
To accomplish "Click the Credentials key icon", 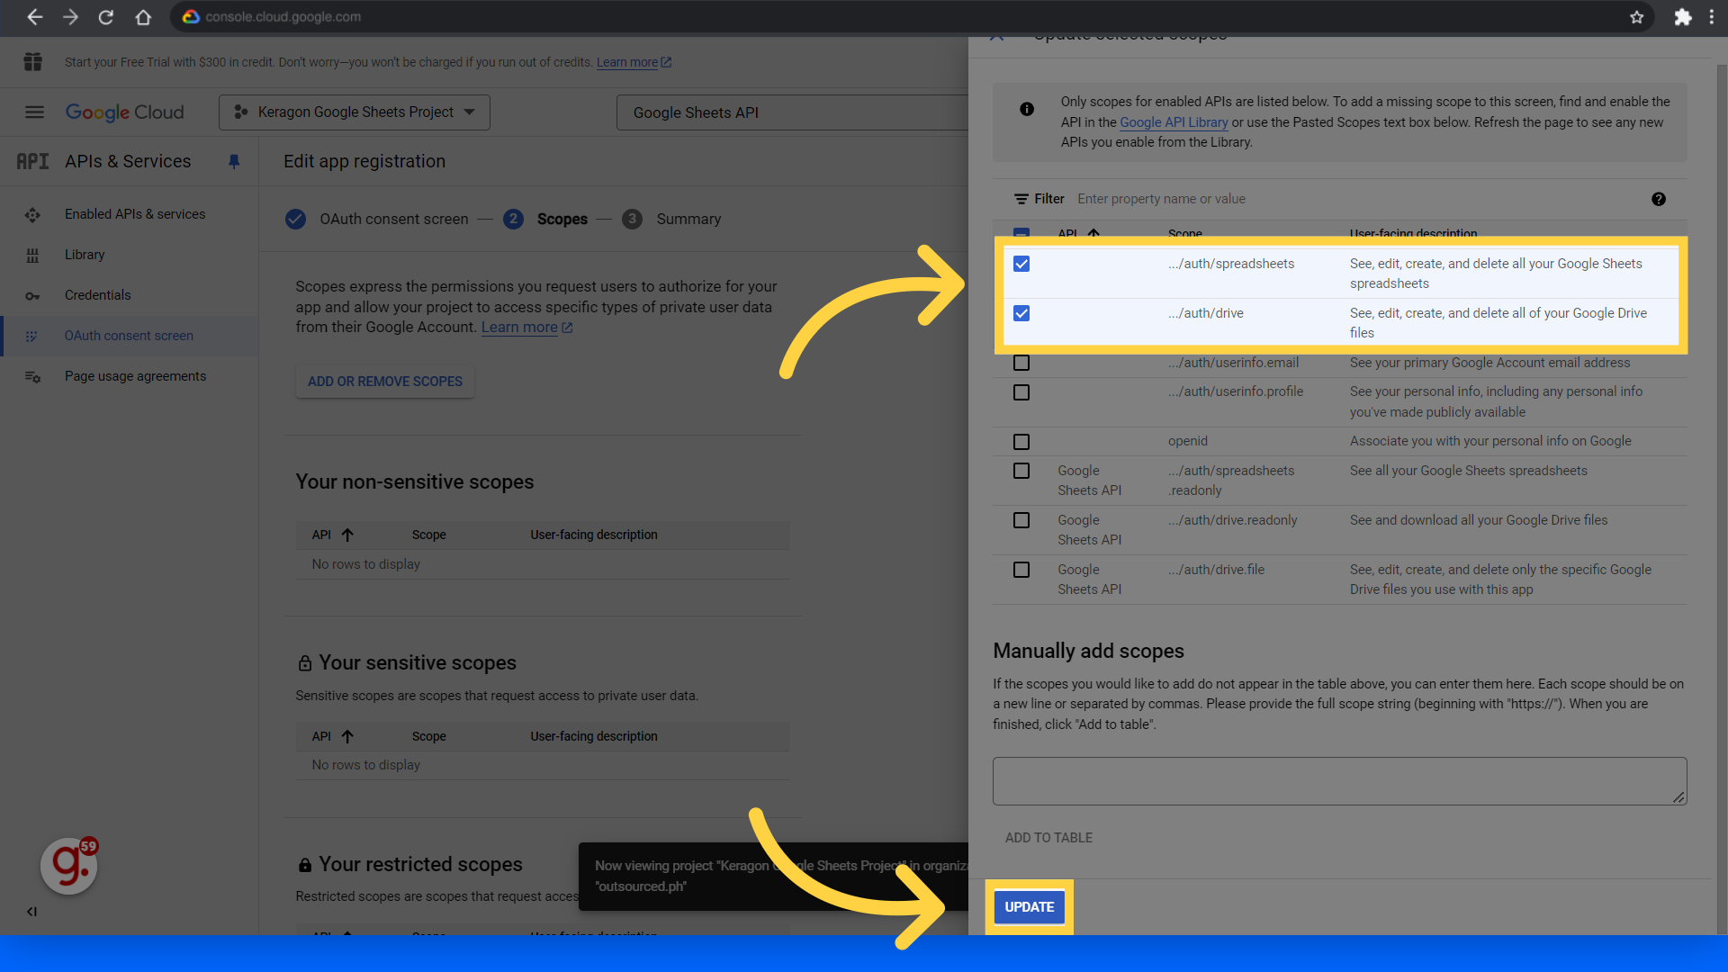I will [x=32, y=296].
